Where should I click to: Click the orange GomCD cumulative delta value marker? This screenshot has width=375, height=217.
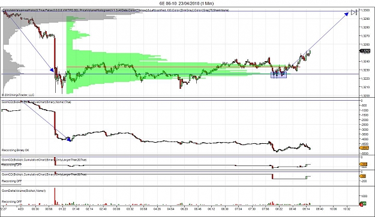click(364, 148)
